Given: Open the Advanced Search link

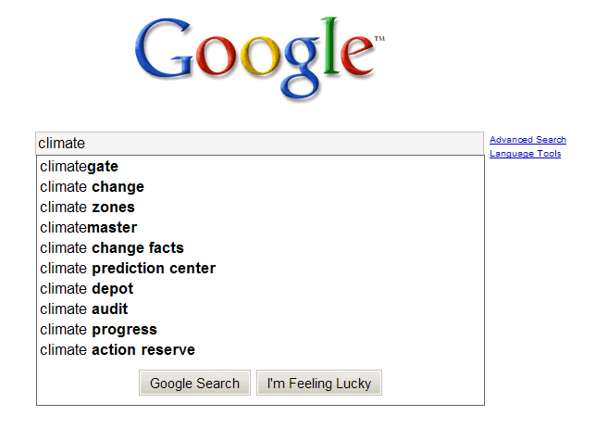Looking at the screenshot, I should [528, 140].
